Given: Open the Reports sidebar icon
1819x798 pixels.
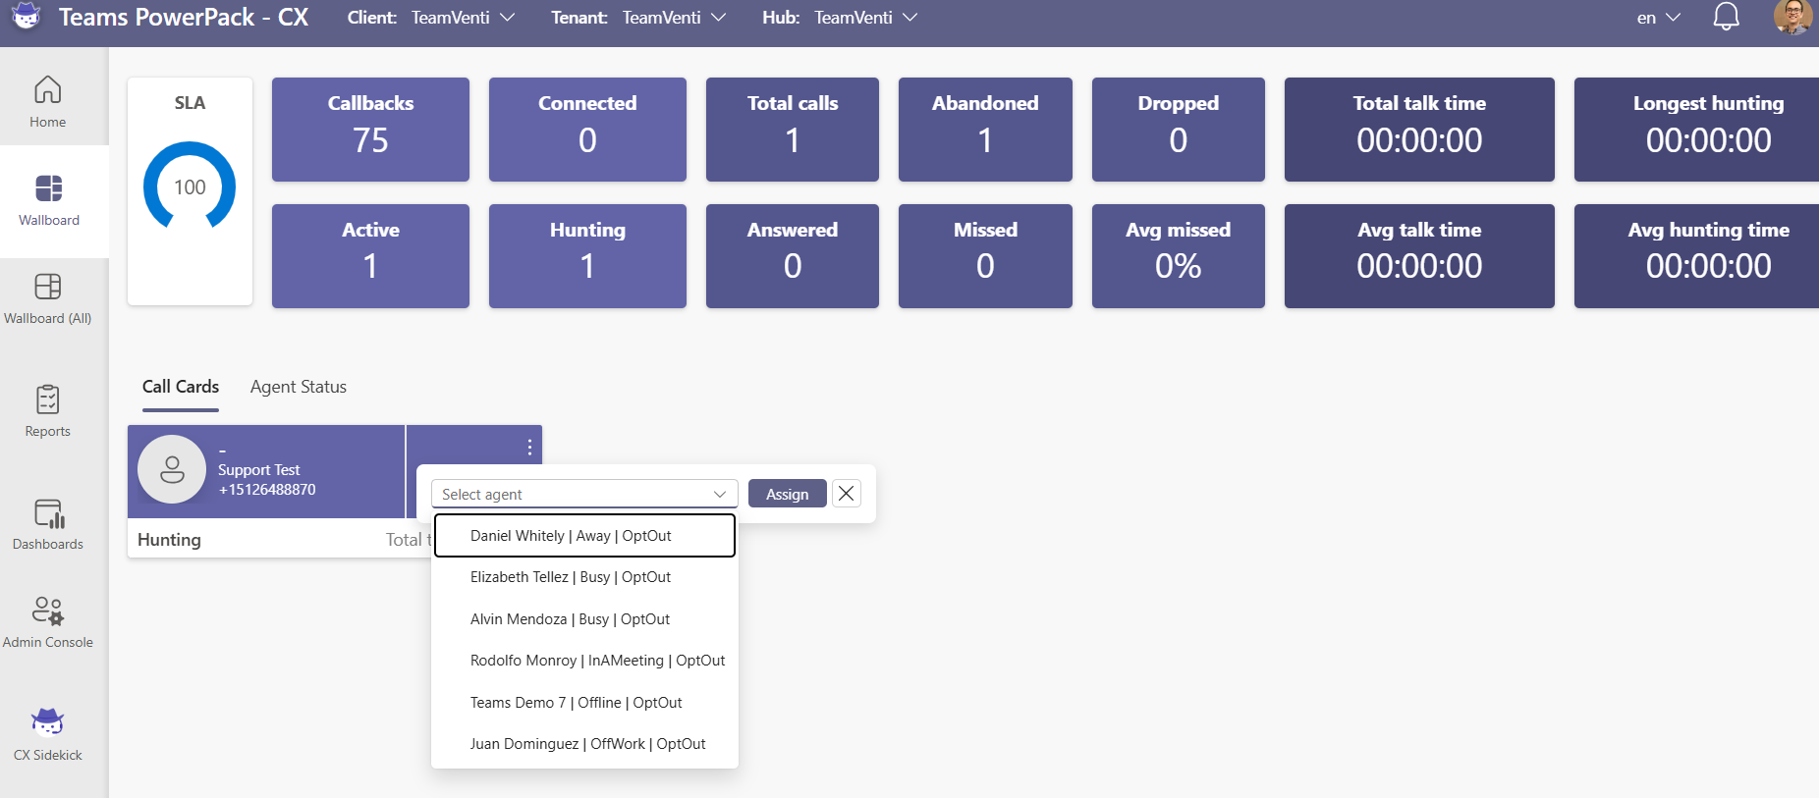Looking at the screenshot, I should pos(47,411).
